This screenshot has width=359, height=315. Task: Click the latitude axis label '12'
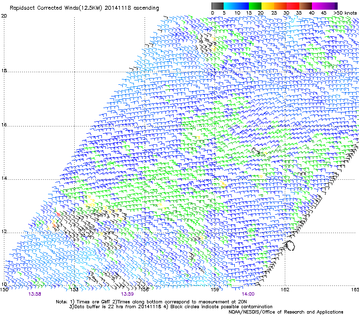pos(4,232)
